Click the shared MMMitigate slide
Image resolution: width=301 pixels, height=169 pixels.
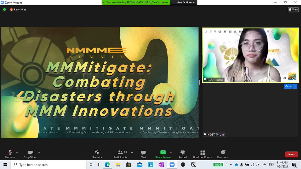(100, 82)
